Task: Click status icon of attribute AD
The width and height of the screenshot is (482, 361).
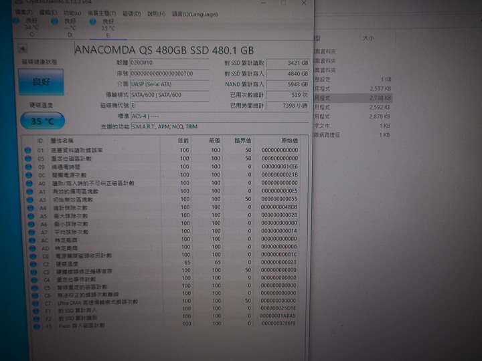Action: coord(33,248)
